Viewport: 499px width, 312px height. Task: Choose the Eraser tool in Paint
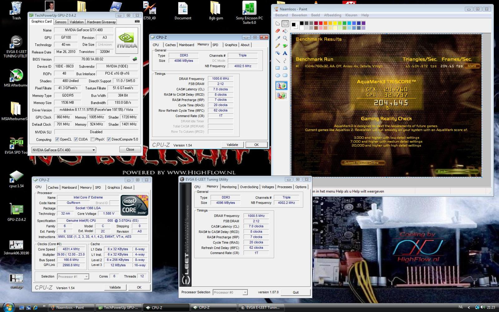[x=278, y=31]
